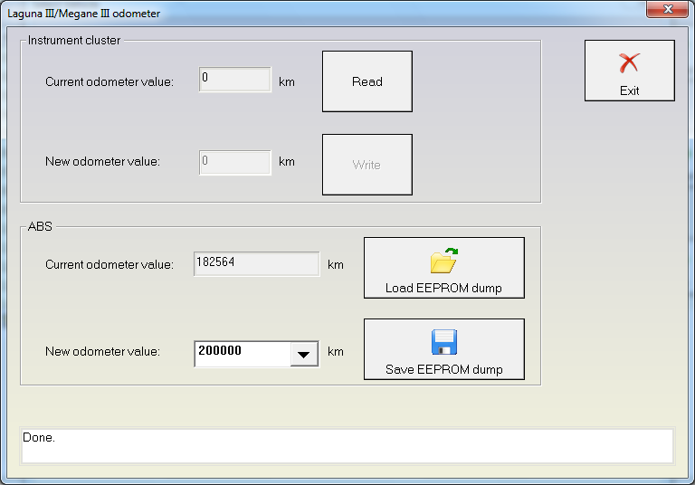Click the ABS current odometer field 182564
The height and width of the screenshot is (485, 695).
click(x=257, y=264)
